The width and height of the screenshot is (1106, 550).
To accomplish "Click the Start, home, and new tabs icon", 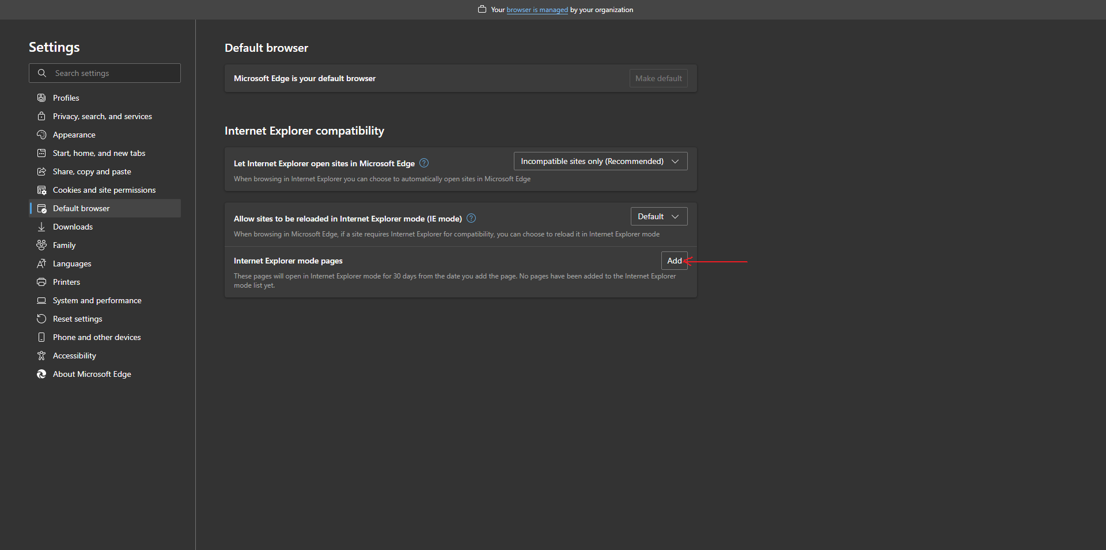I will tap(41, 153).
